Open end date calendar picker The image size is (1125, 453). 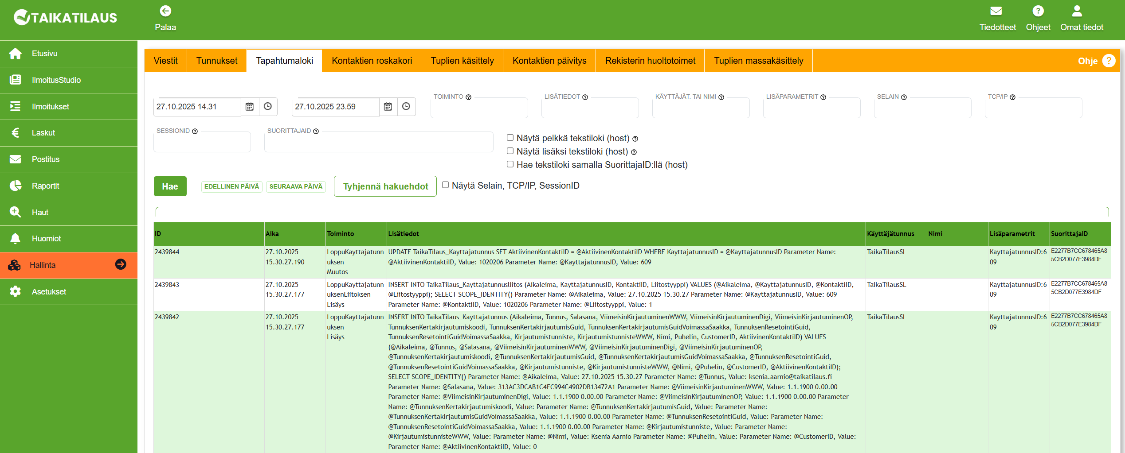(x=388, y=107)
